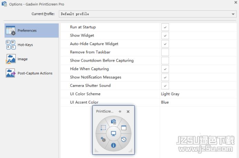Click the Preferences window-gear icon
The height and width of the screenshot is (158, 239).
(11, 31)
